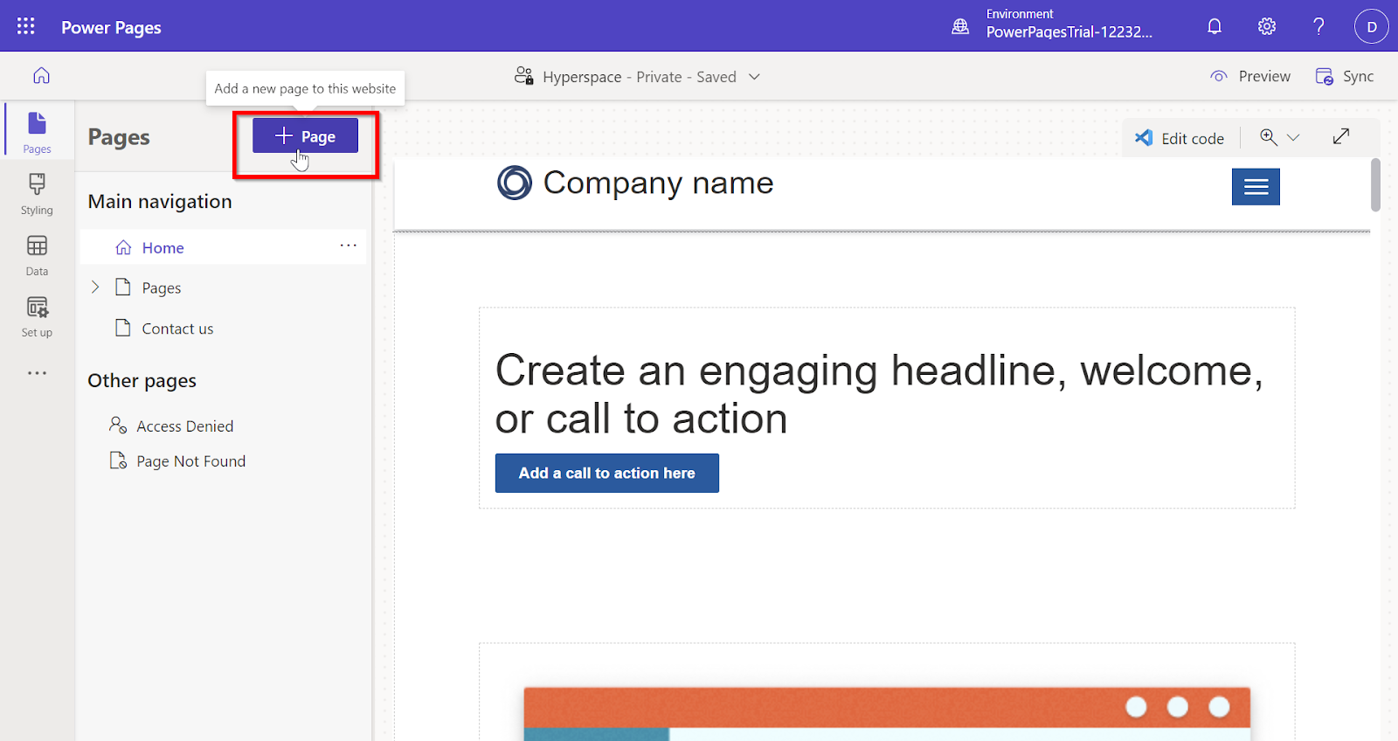Select the Pages item in navigation
This screenshot has height=741, width=1398.
(162, 287)
